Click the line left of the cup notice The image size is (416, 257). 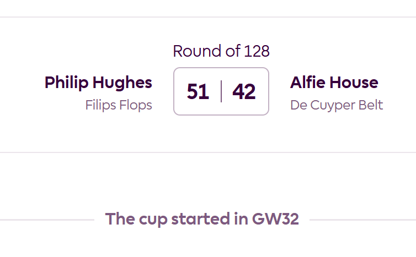(x=47, y=220)
